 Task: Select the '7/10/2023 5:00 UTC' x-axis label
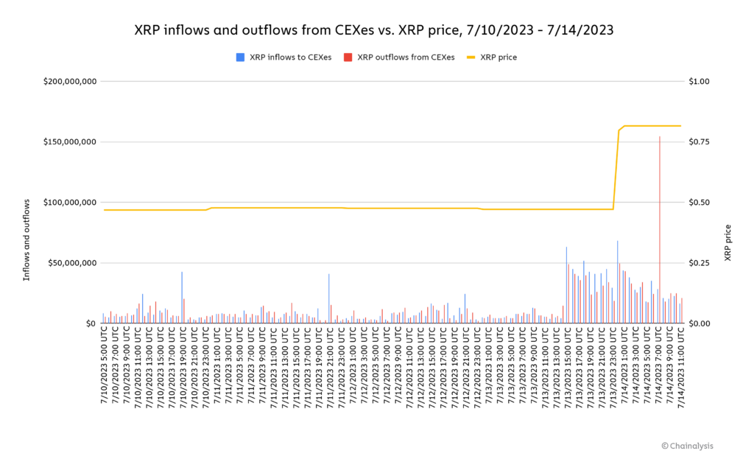(x=105, y=365)
